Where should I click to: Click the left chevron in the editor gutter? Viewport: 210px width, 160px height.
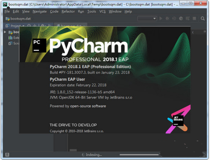tap(193, 32)
